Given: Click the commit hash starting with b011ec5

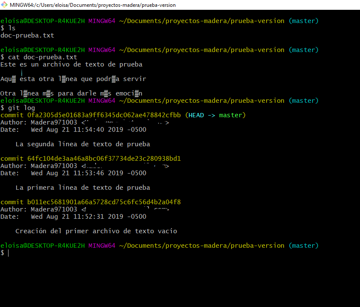Looking at the screenshot, I should pyautogui.click(x=104, y=202).
